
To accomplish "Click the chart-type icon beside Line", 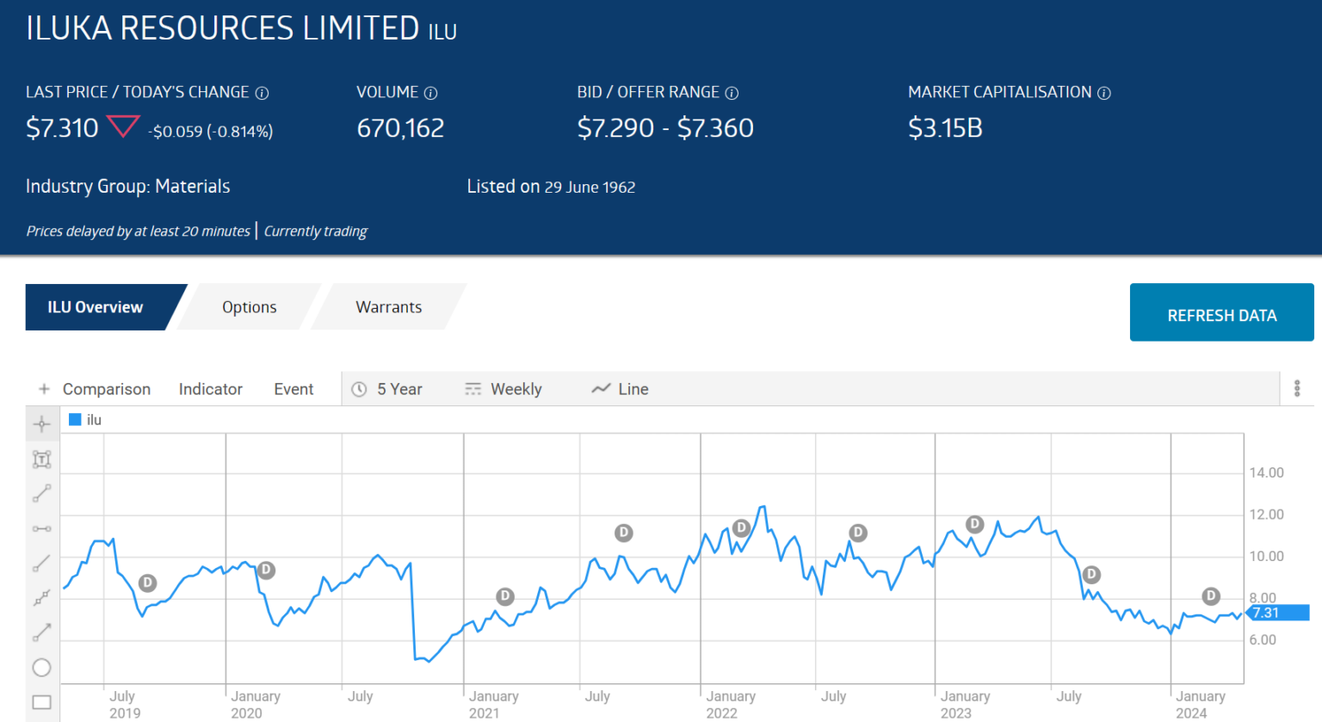I will point(601,389).
